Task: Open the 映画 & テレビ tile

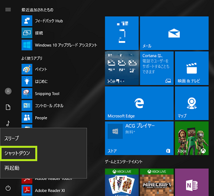Action: point(192,68)
